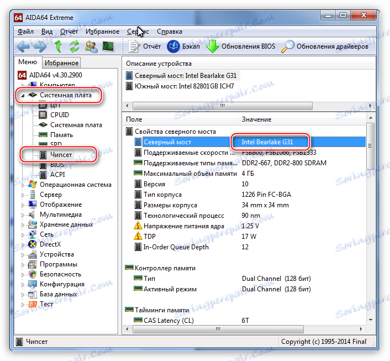Click the Поле column header
This screenshot has height=361, width=390.
(181, 119)
